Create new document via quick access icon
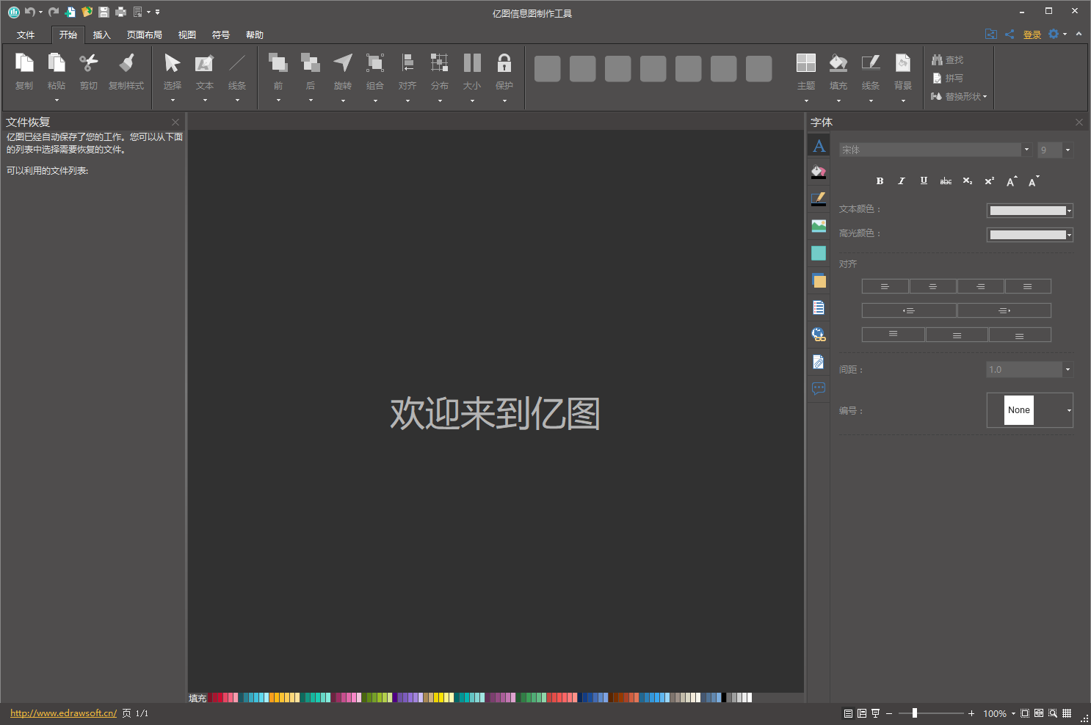The width and height of the screenshot is (1091, 725). 70,12
